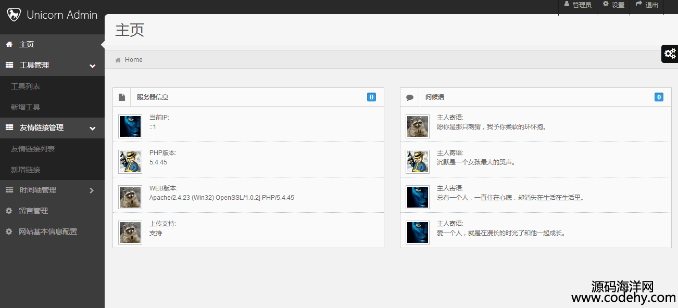
Task: Click the 主页 page heading
Action: 130,30
